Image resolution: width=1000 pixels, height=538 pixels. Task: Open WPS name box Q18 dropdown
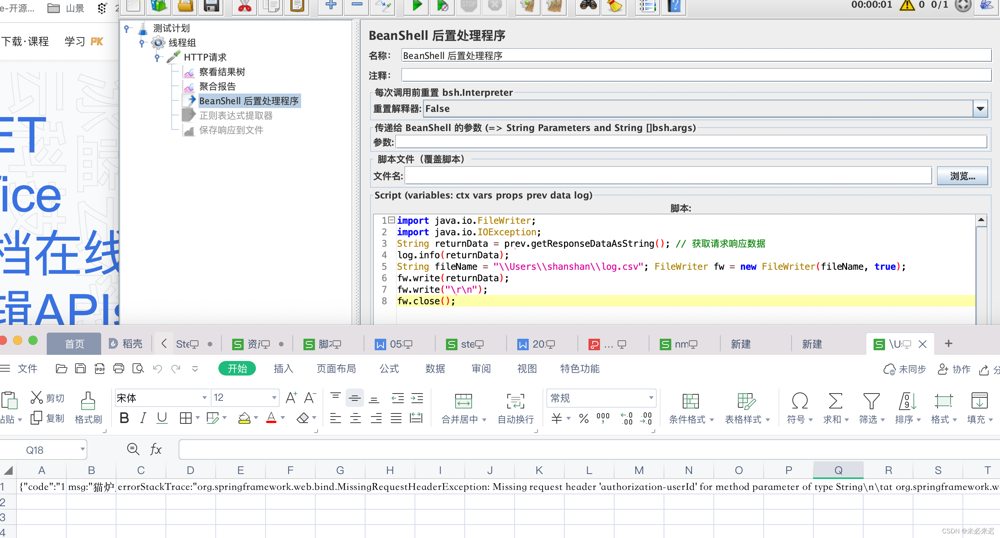(82, 449)
